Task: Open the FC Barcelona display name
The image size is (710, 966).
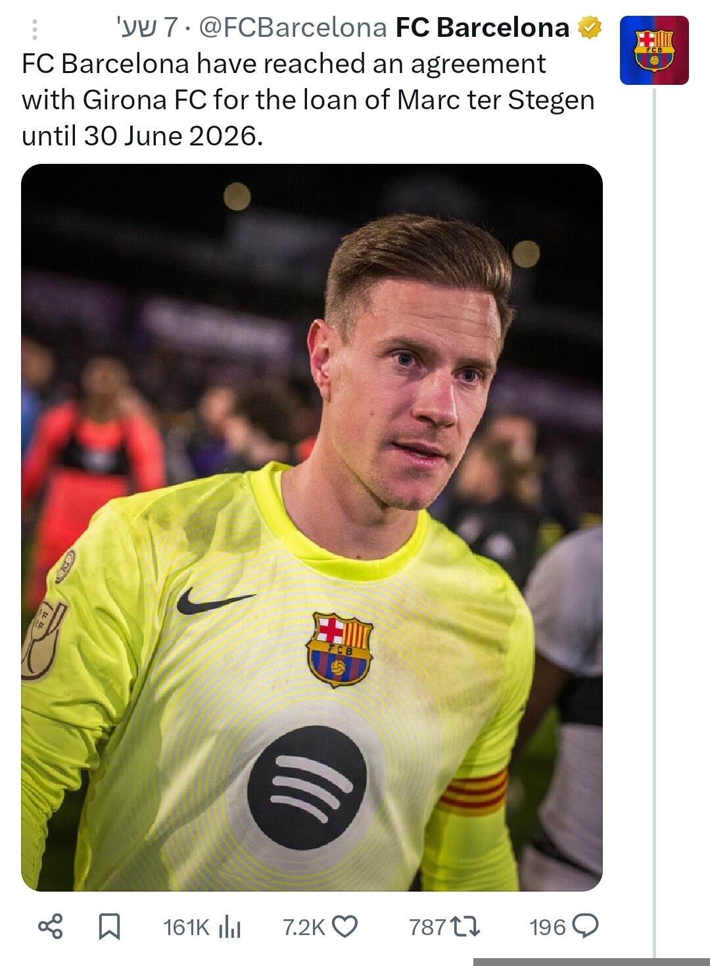Action: pos(482,28)
